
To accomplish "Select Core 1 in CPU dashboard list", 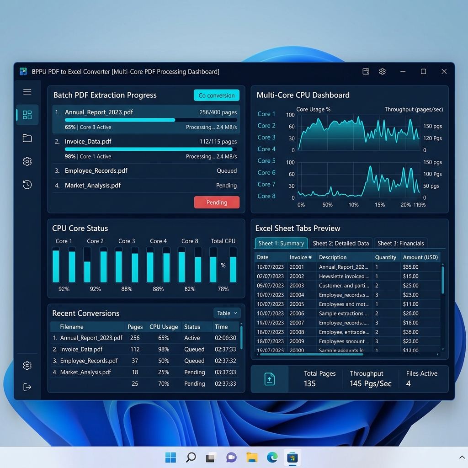I will click(266, 114).
